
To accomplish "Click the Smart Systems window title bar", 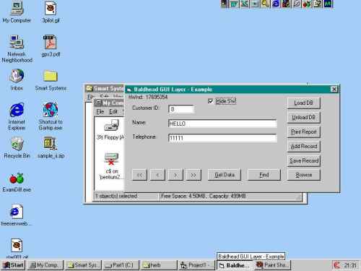I will (105, 88).
